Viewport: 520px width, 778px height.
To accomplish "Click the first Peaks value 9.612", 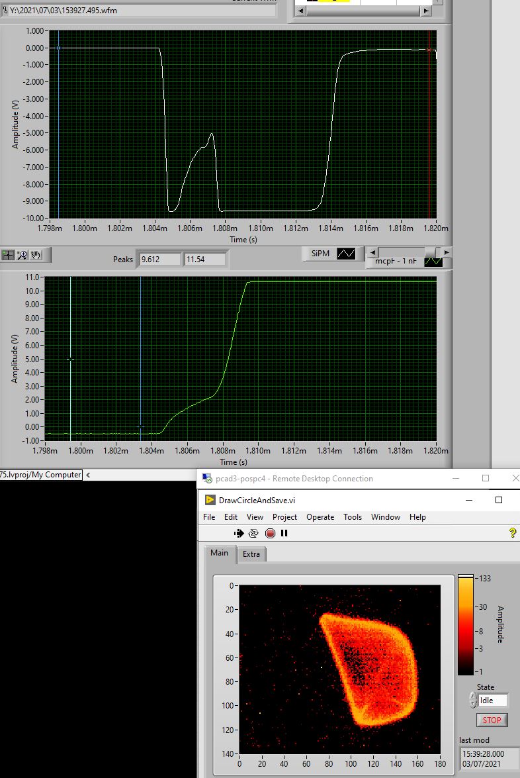I will pyautogui.click(x=159, y=259).
